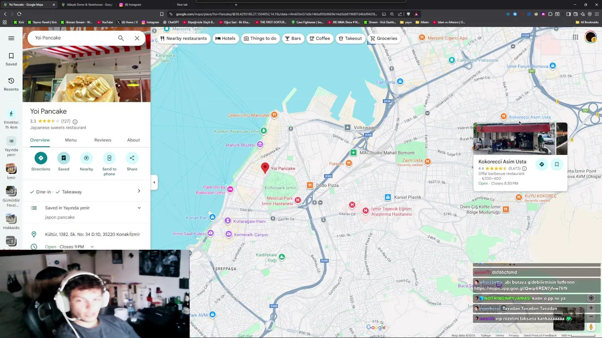602x338 pixels.
Task: Open the Albüm bookmarks folder
Action: 422,22
